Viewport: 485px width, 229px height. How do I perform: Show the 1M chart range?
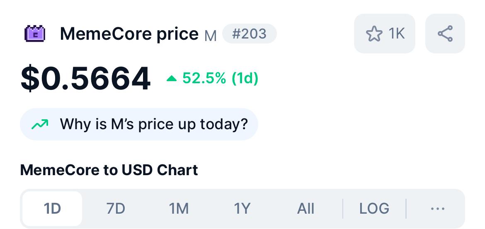coord(179,208)
